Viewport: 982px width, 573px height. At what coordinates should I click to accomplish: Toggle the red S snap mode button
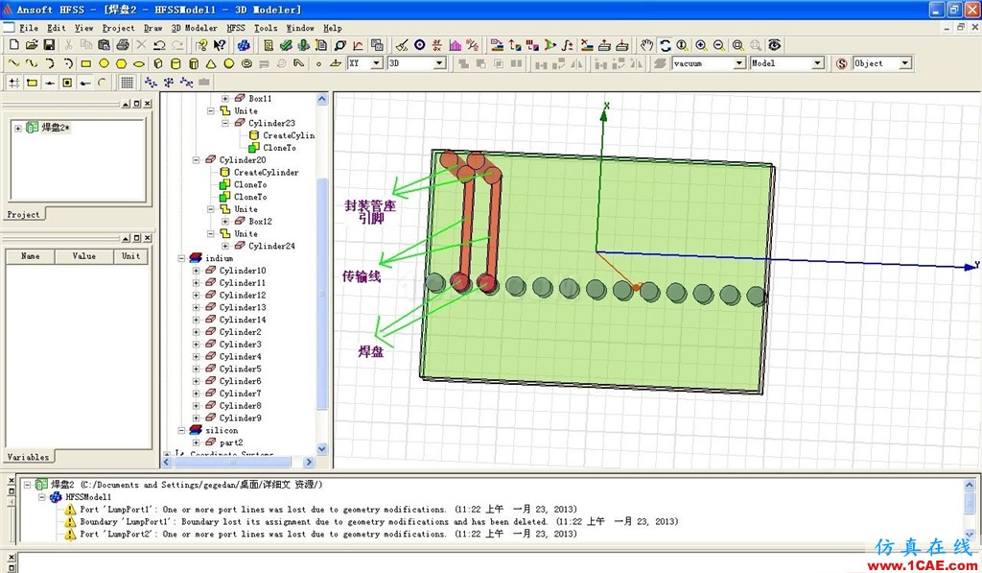point(842,63)
